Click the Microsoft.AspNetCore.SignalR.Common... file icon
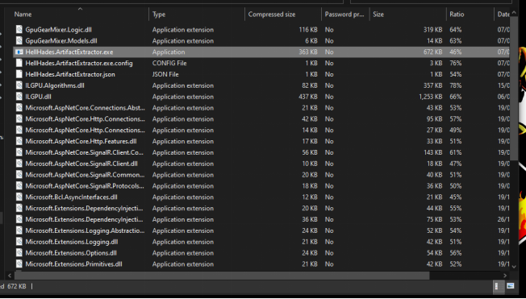This screenshot has width=526, height=299. pyautogui.click(x=19, y=175)
